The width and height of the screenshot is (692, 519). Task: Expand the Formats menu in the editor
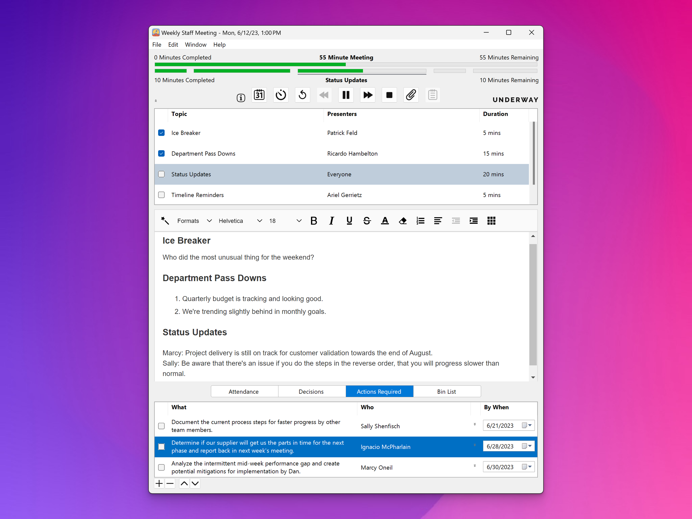coord(209,221)
